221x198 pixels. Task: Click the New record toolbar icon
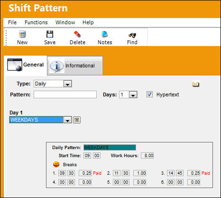(22, 34)
